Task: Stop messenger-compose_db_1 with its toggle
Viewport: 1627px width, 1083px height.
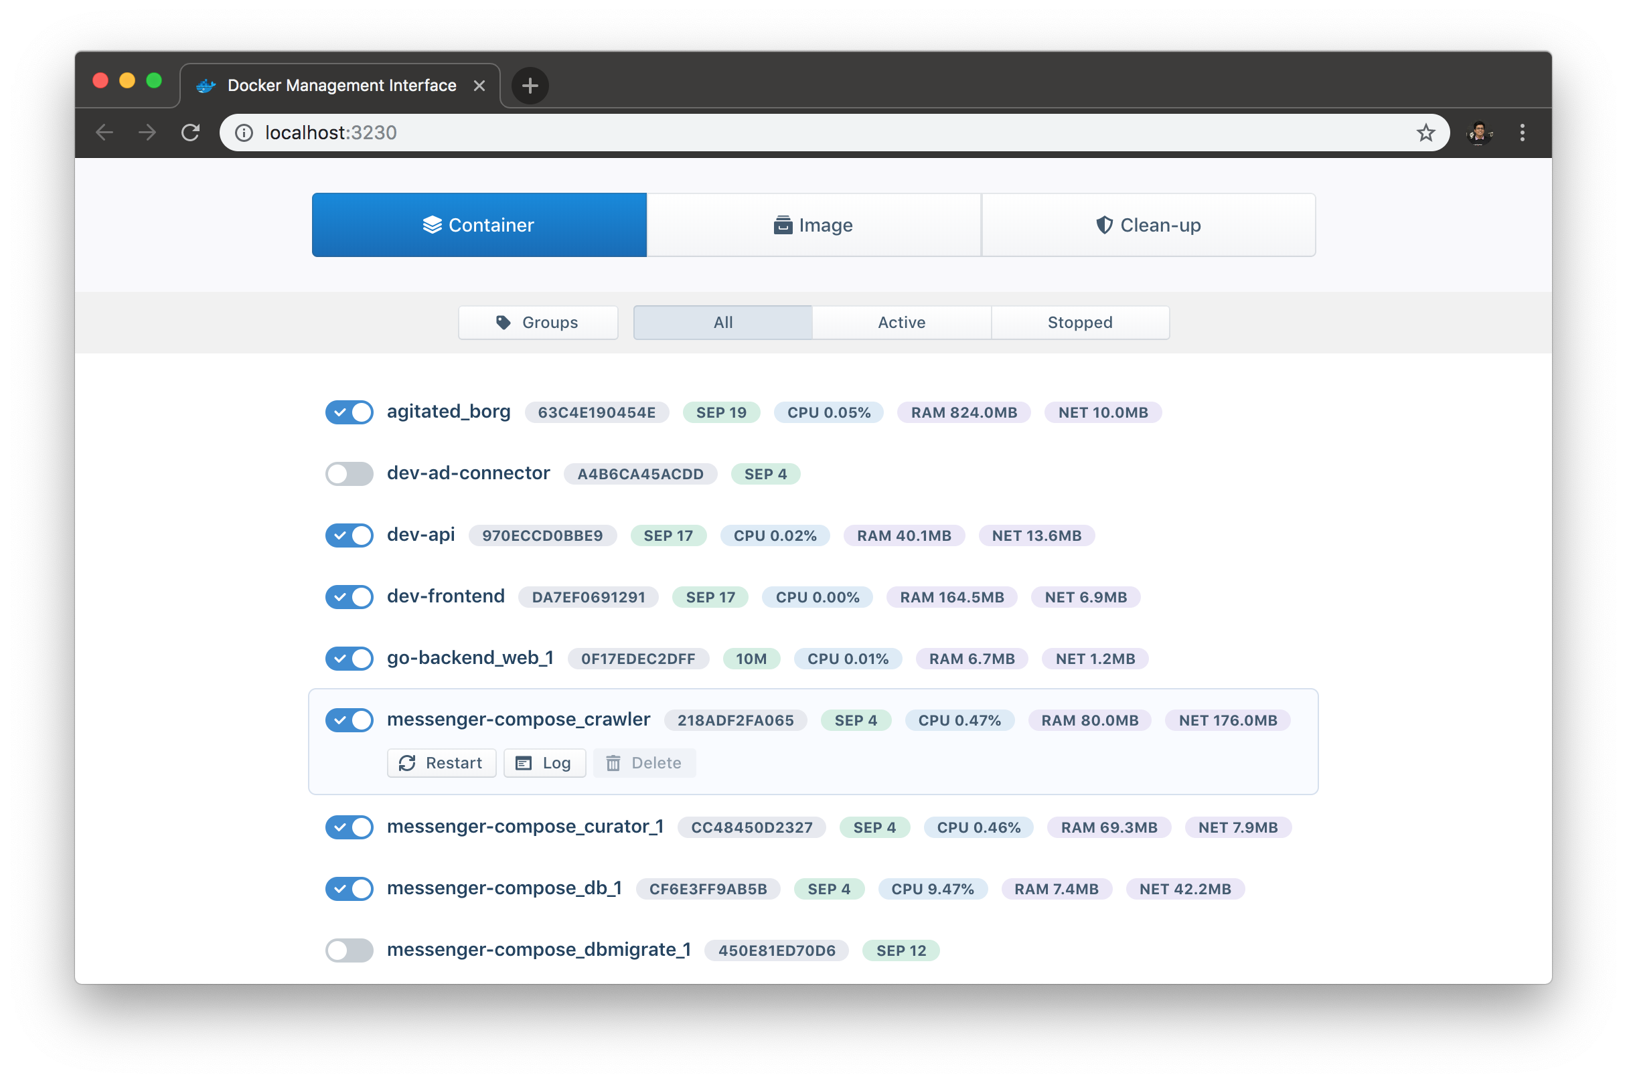Action: (x=350, y=889)
